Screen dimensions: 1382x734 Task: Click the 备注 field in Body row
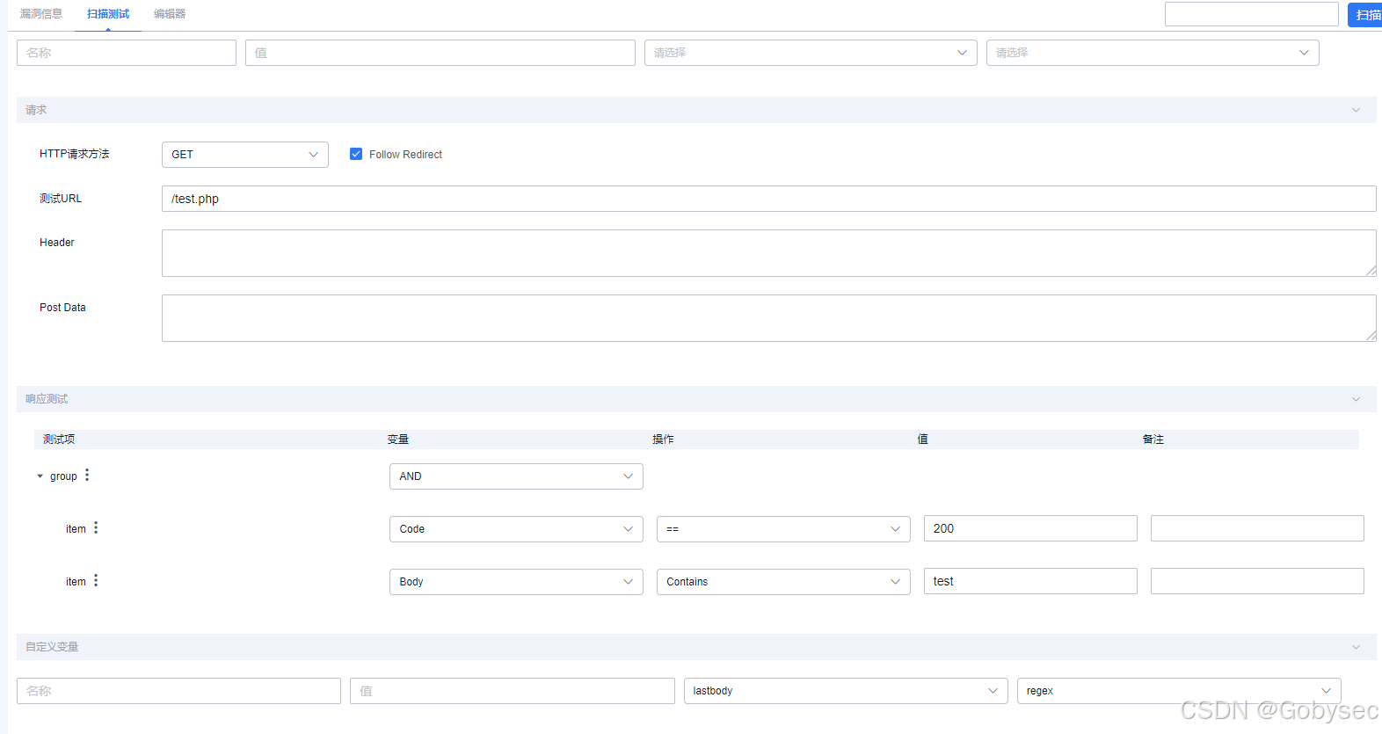tap(1257, 581)
